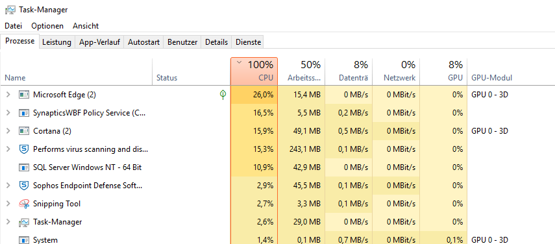Click GPU 0 - 3D cell for Microsoft Edge
The image size is (555, 244).
490,95
